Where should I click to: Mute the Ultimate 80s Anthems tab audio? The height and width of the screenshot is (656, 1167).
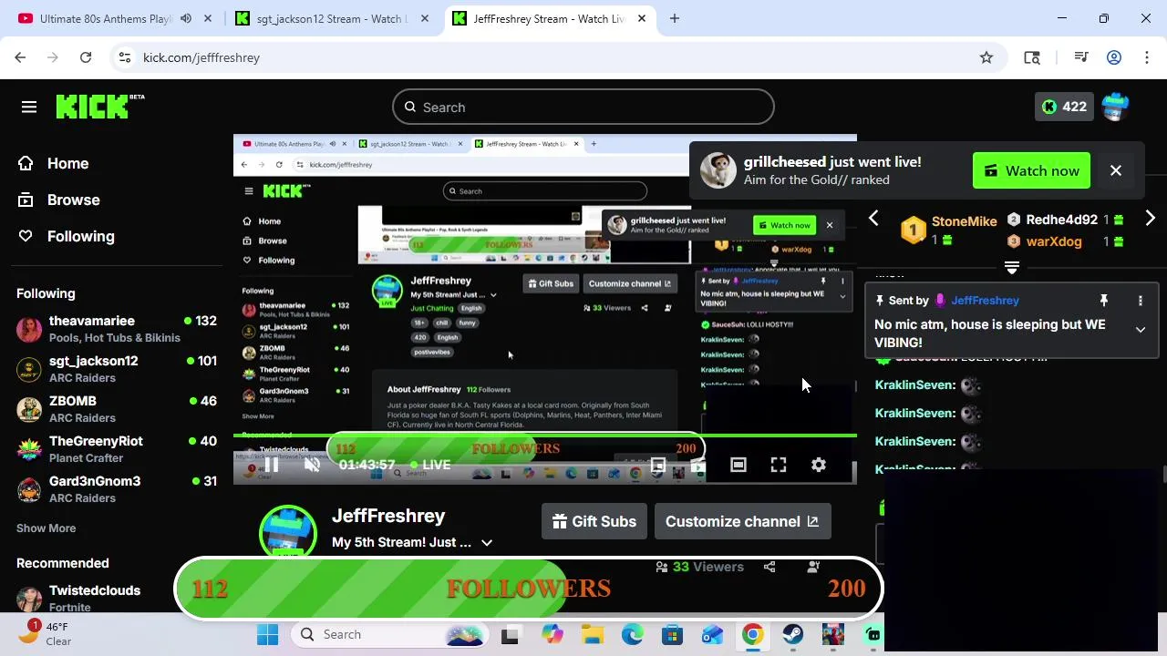pos(186,18)
